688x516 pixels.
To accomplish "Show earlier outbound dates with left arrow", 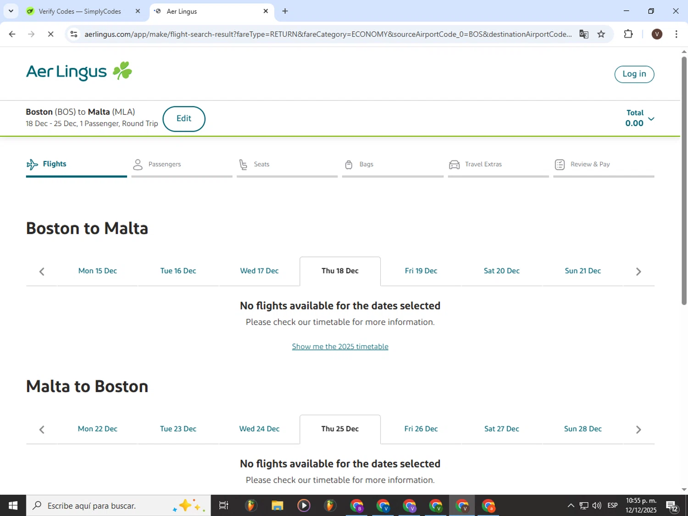I will (42, 272).
